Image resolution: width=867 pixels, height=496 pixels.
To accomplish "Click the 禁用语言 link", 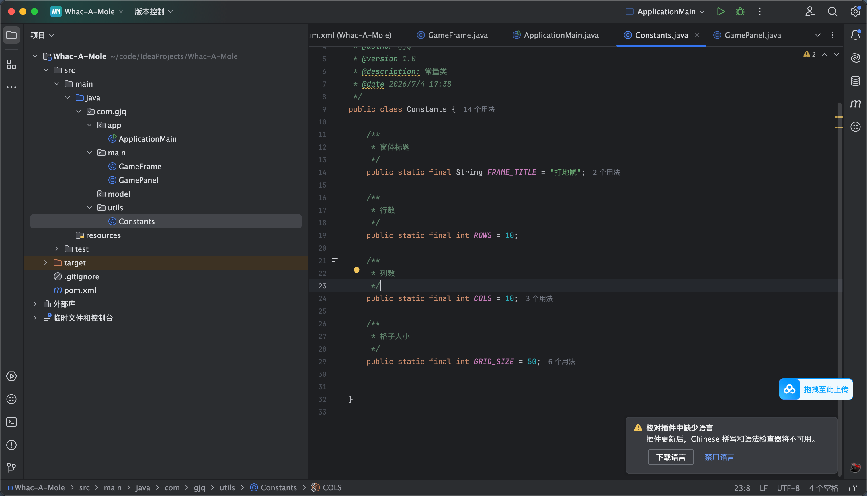I will pyautogui.click(x=719, y=457).
